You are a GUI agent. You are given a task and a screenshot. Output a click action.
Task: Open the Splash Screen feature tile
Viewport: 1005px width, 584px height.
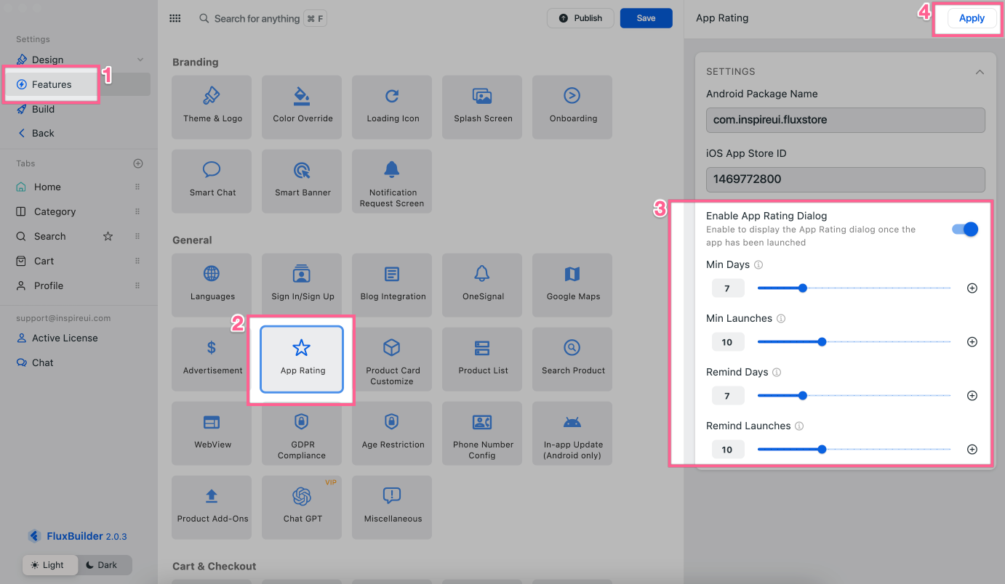(483, 106)
